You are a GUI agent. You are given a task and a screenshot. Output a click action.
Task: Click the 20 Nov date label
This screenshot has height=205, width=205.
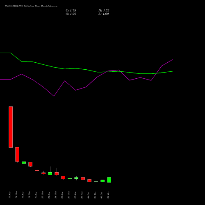click(43, 195)
